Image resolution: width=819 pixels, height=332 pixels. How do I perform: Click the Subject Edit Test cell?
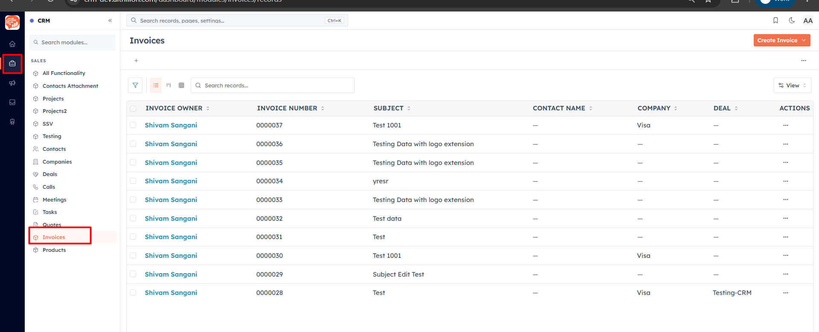click(398, 274)
